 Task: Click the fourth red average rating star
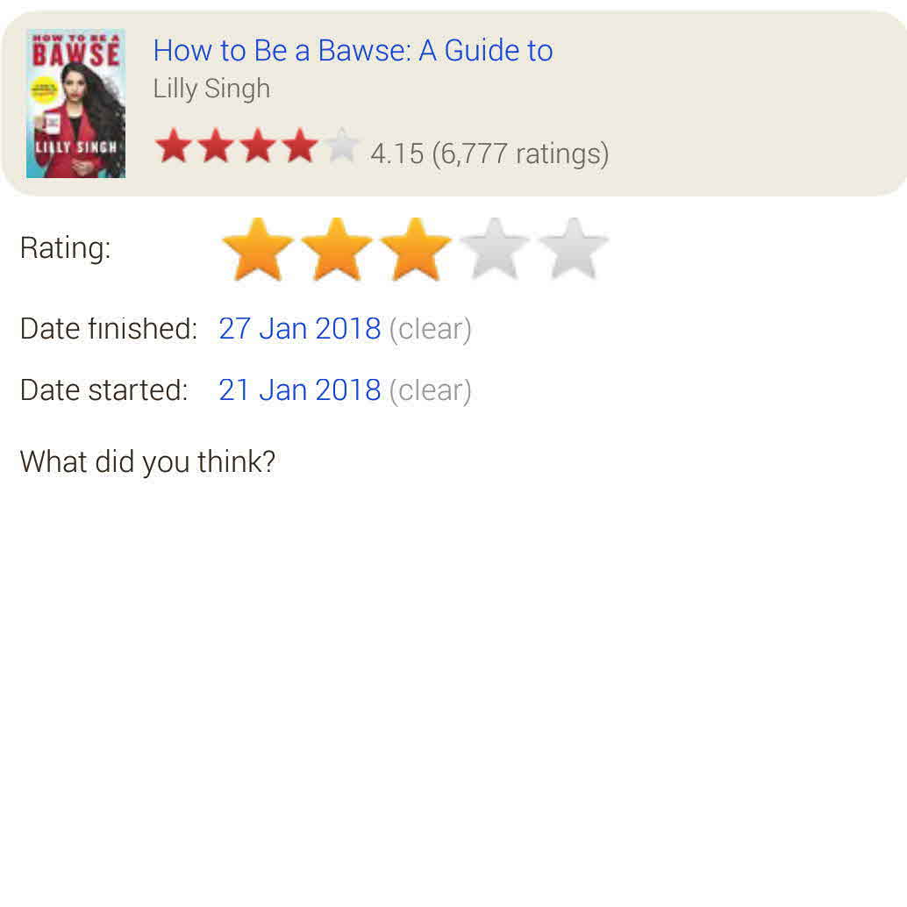pos(300,146)
